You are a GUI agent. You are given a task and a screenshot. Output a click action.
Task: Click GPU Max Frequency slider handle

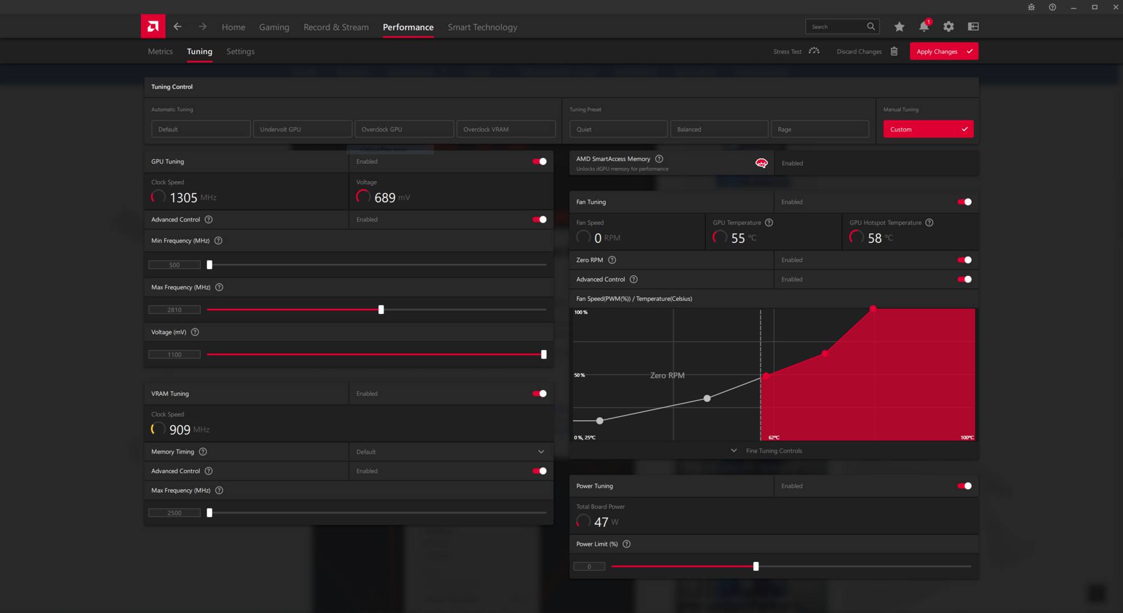pyautogui.click(x=381, y=310)
